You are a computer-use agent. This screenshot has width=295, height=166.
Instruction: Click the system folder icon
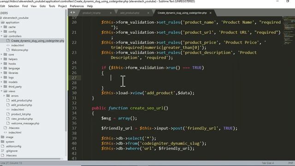coord(2,142)
